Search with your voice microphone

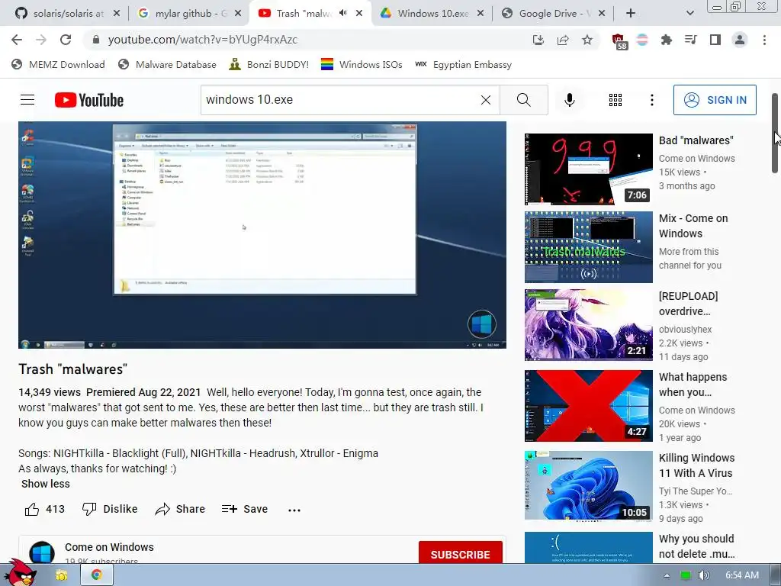point(569,100)
